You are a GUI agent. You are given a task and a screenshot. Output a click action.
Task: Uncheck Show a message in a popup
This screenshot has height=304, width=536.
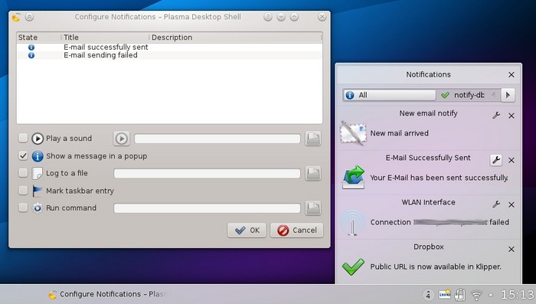pos(23,155)
